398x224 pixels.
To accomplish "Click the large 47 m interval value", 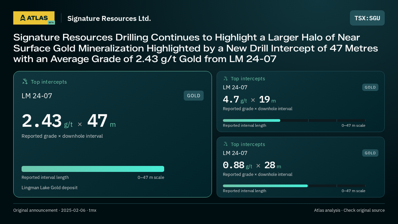I will [x=101, y=121].
